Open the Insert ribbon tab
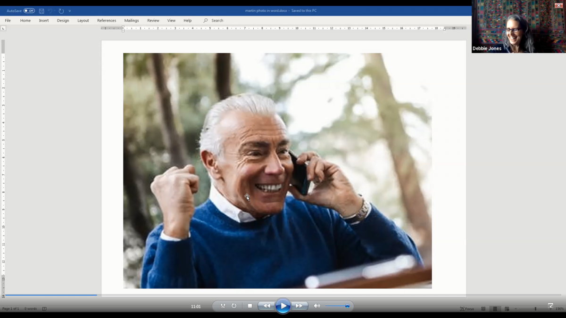The image size is (566, 318). click(44, 21)
